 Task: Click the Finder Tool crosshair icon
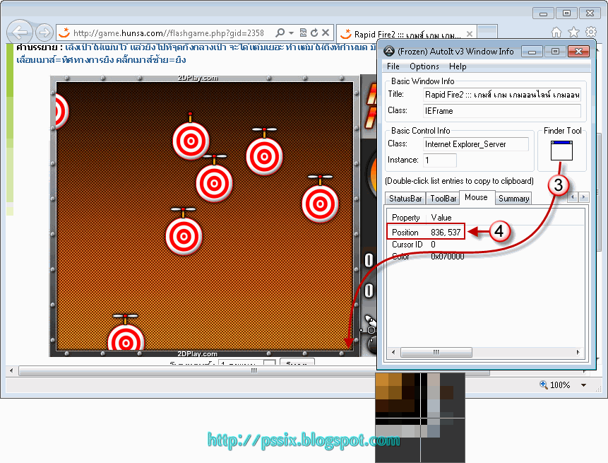[561, 151]
